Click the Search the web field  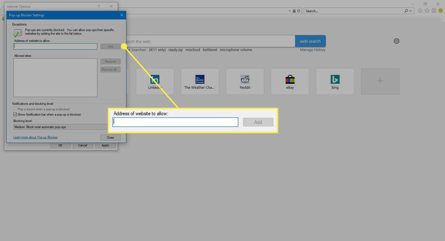[211, 41]
